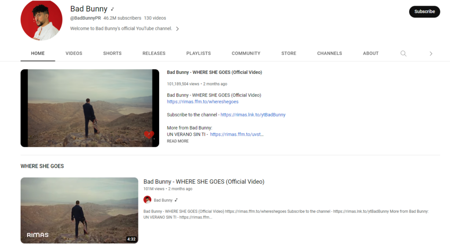Screen dimensions: 450x250
Task: Switch to the CHANNELS tab
Action: (x=330, y=54)
